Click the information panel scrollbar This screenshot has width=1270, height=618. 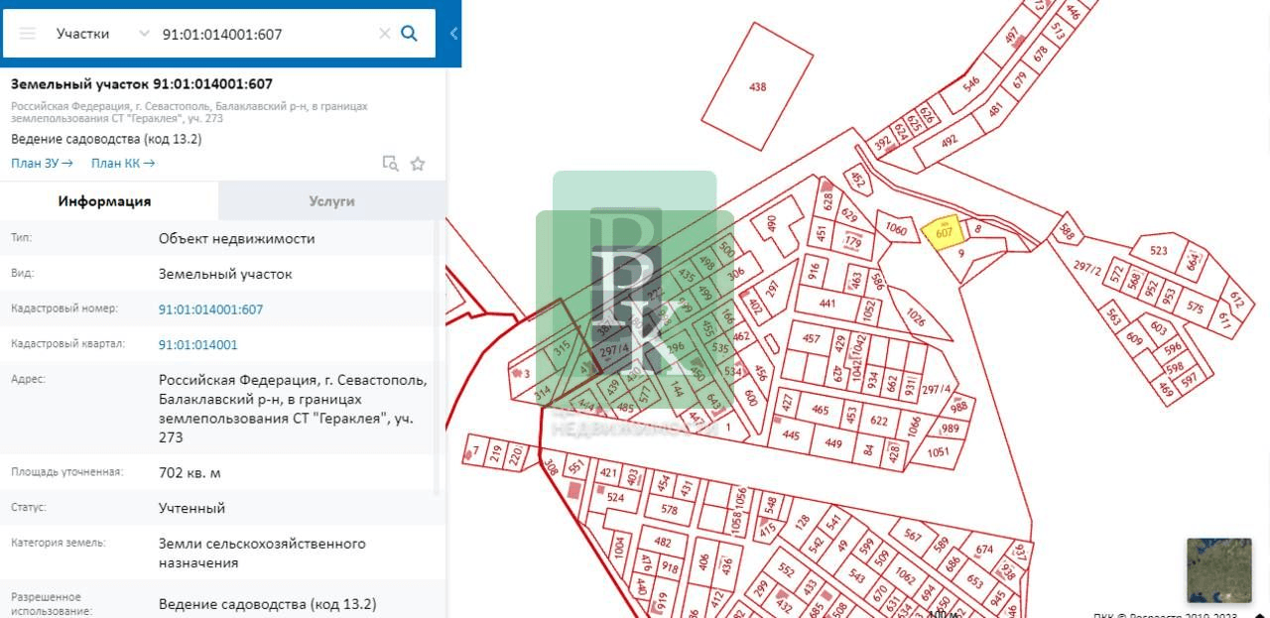(x=438, y=357)
